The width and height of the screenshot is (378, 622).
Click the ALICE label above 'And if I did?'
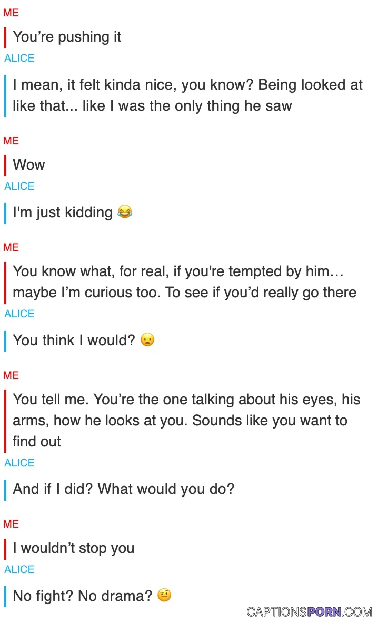[x=19, y=463]
